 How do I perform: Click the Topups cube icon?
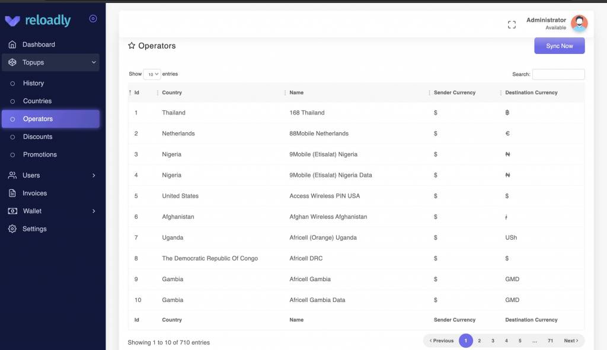(12, 62)
